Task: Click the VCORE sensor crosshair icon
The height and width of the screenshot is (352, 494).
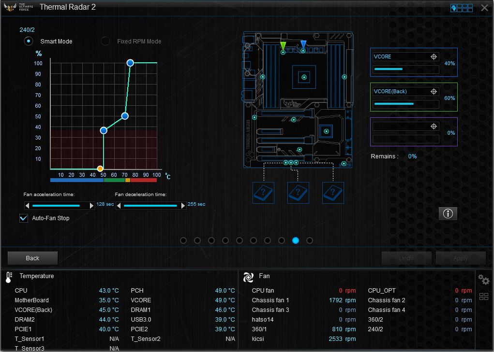Action: tap(434, 56)
